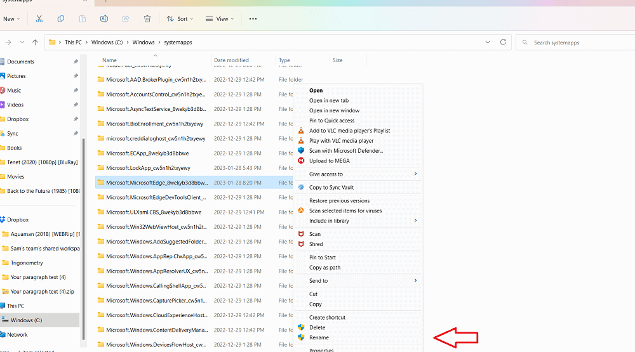The height and width of the screenshot is (352, 635).
Task: Click the Paste clipboard icon in toolbar
Action: 82,18
